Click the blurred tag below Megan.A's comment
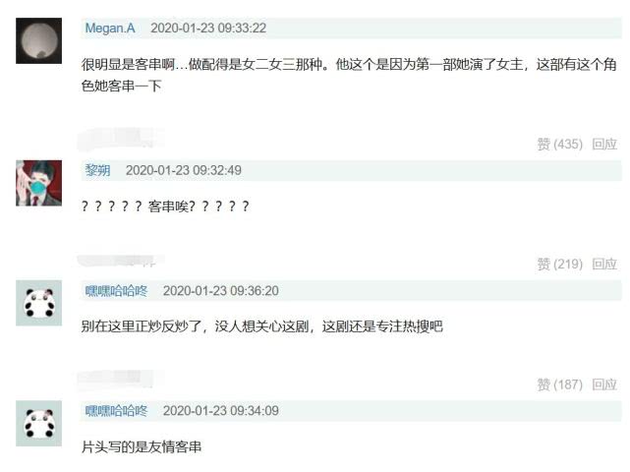630x472 pixels. coord(121,138)
